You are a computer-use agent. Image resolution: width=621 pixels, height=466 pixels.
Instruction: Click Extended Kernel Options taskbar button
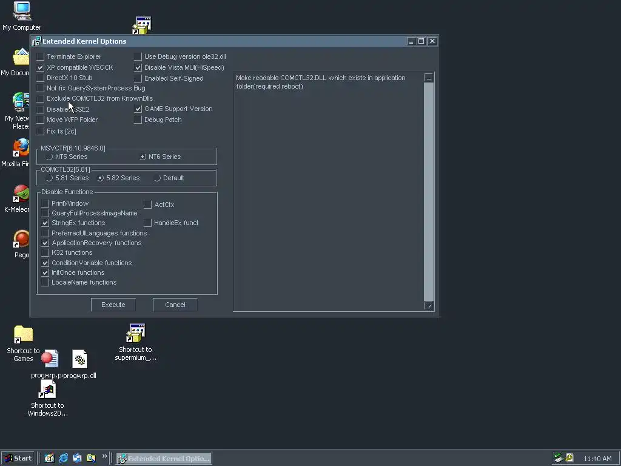pos(164,459)
